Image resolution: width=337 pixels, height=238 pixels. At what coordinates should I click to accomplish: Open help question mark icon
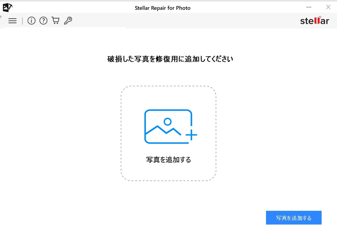[x=43, y=21]
